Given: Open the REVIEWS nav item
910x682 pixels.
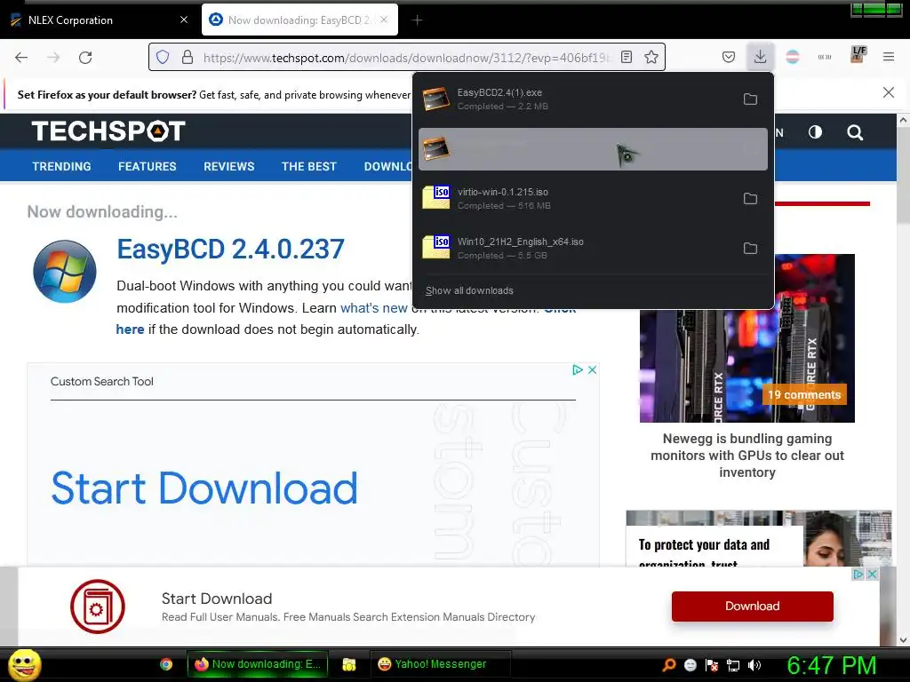Looking at the screenshot, I should click(x=228, y=166).
